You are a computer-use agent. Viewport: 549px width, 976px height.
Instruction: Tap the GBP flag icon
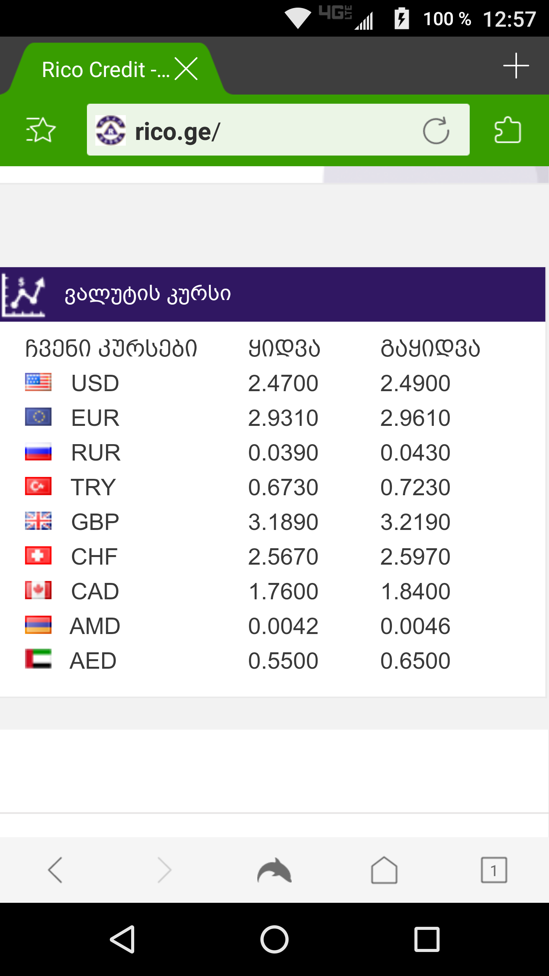tap(38, 521)
